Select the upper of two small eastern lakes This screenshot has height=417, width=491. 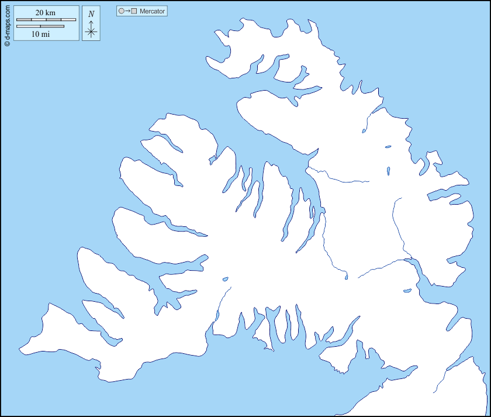click(x=388, y=147)
